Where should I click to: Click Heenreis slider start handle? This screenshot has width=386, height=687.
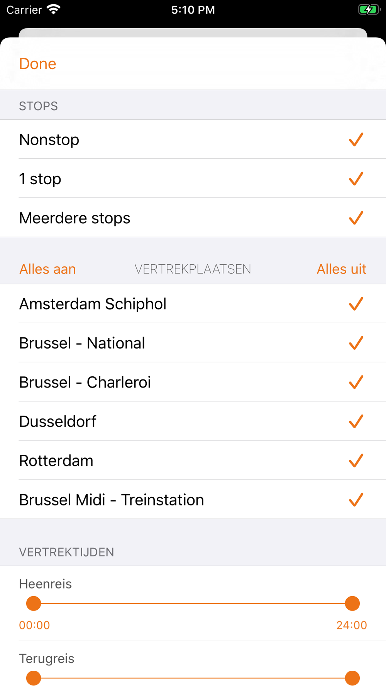point(34,604)
